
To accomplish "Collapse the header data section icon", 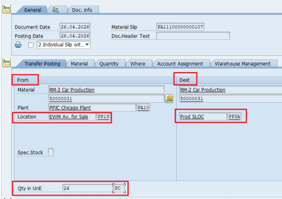I will coord(6,9).
